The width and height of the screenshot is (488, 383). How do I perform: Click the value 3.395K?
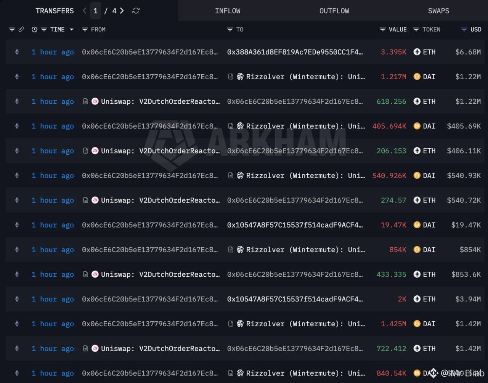pyautogui.click(x=393, y=52)
